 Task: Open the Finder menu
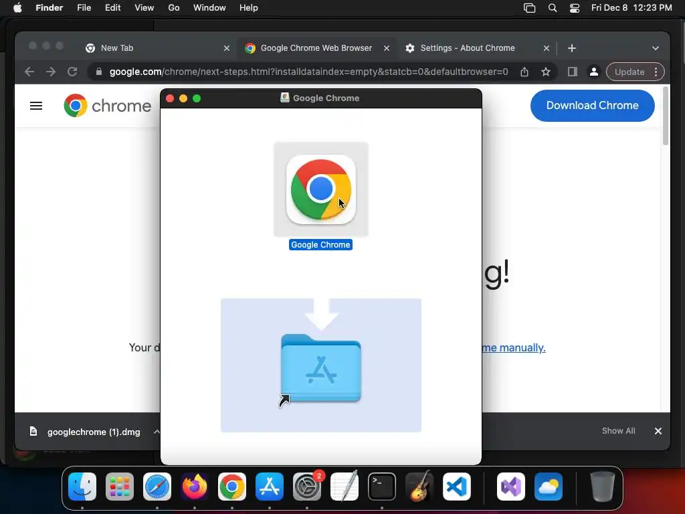(x=50, y=8)
